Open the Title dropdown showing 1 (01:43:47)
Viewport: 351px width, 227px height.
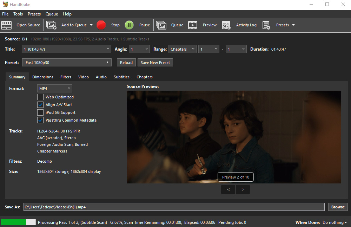[66, 49]
